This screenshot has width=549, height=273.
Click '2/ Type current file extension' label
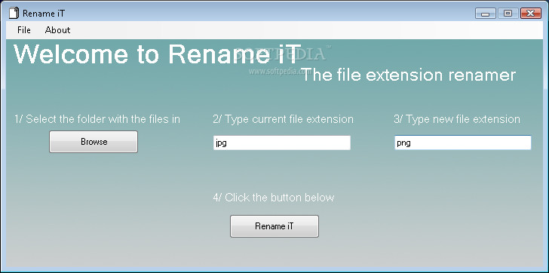(283, 119)
